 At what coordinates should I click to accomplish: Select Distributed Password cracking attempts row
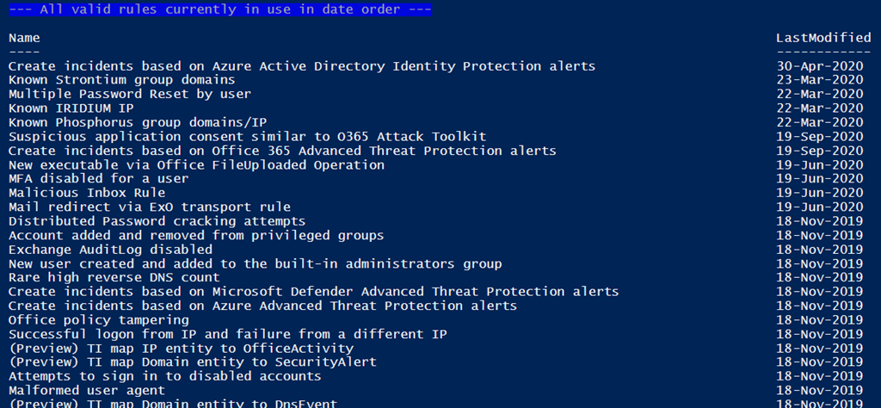[x=157, y=221]
